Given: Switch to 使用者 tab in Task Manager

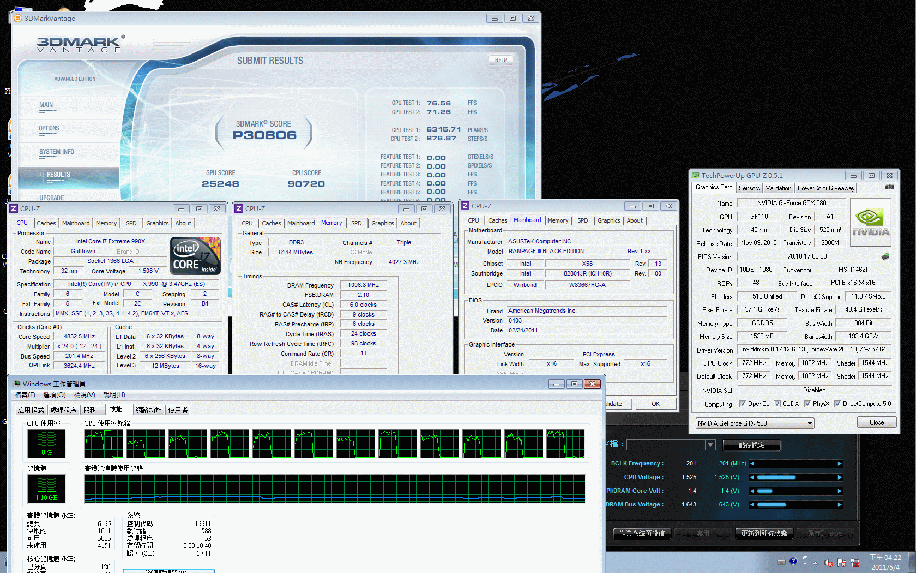Looking at the screenshot, I should point(178,410).
